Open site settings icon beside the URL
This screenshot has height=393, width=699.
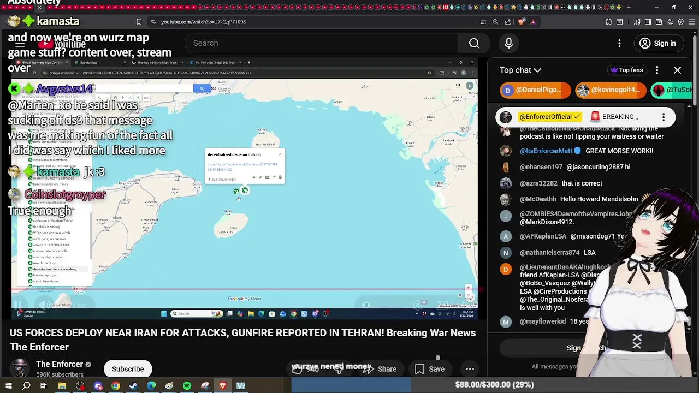tap(153, 22)
